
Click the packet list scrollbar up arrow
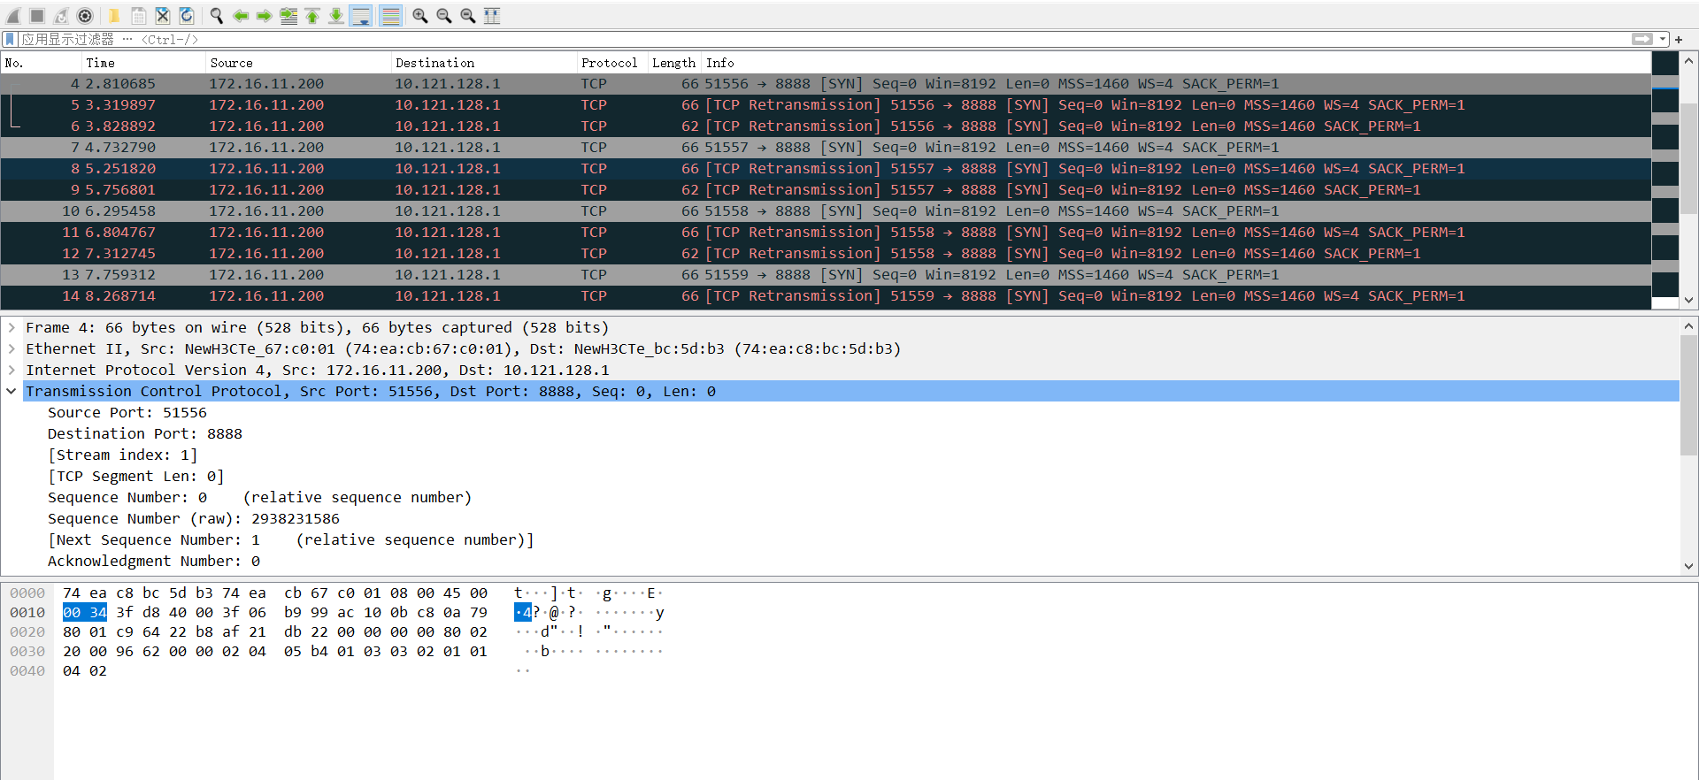(x=1688, y=61)
